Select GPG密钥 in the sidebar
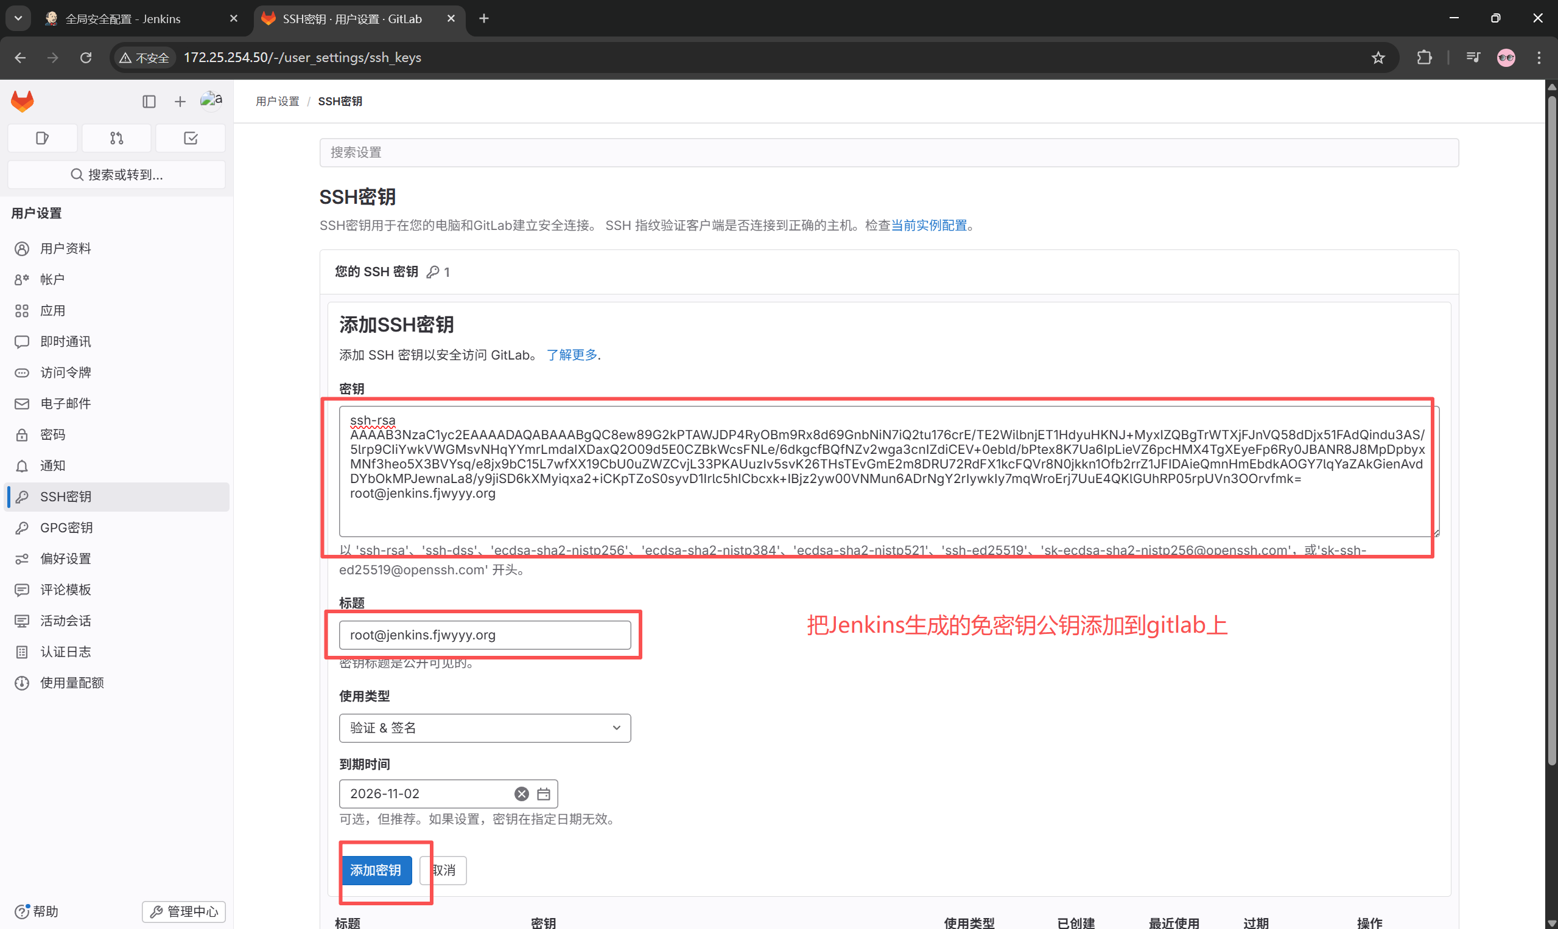 pyautogui.click(x=66, y=527)
